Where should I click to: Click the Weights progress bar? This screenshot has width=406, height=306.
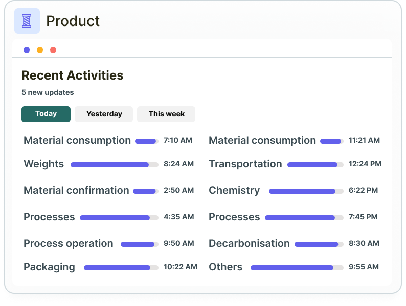pos(114,165)
